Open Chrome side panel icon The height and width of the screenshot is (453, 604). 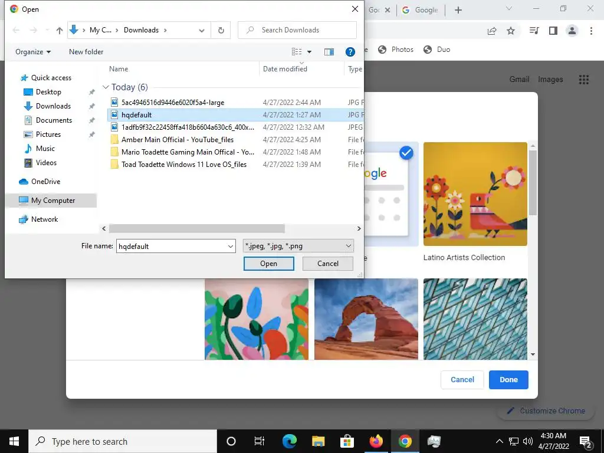pos(553,31)
